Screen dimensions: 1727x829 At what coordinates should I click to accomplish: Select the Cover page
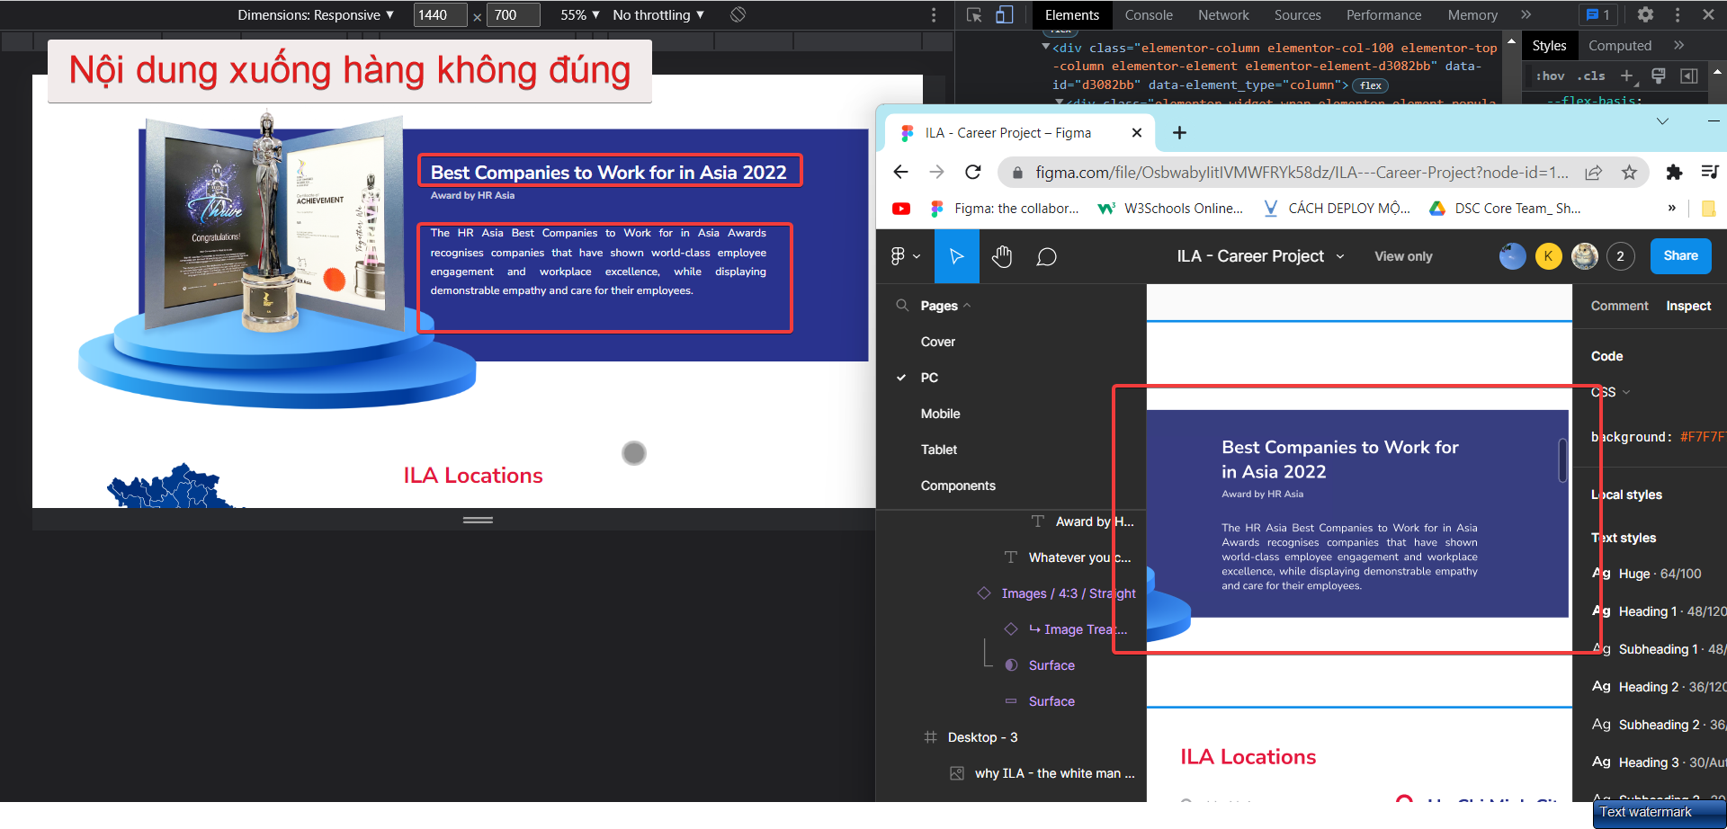938,342
